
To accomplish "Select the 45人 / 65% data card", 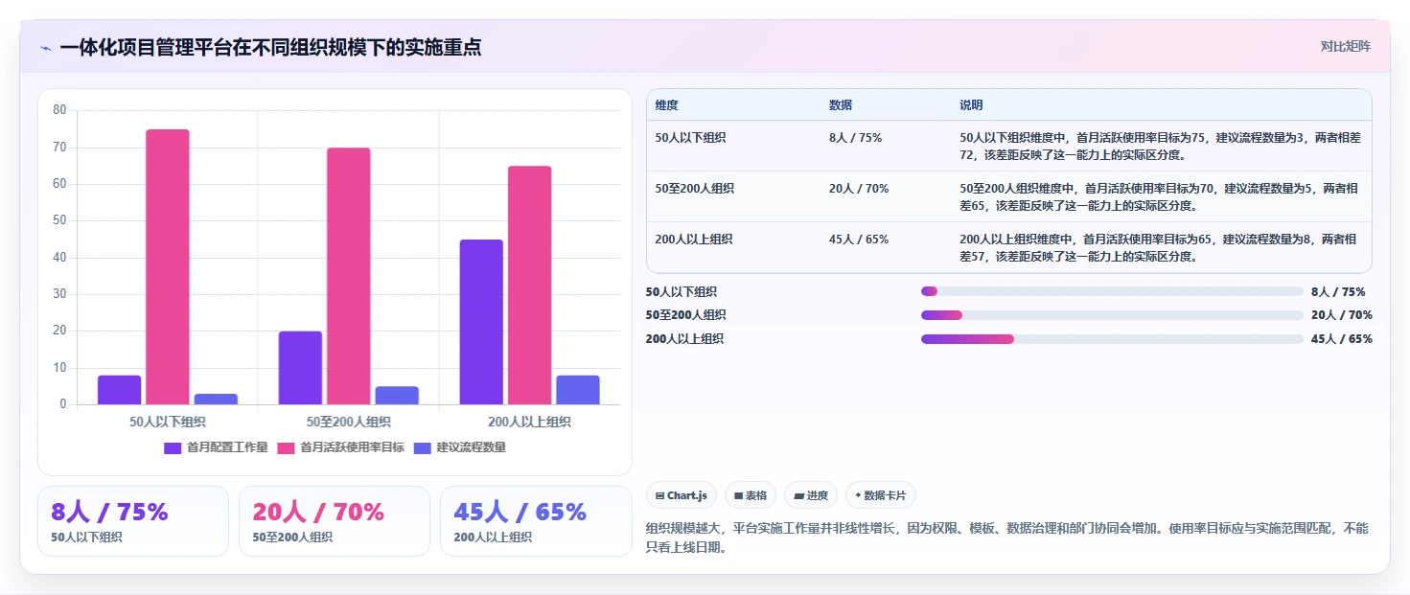I will 536,521.
